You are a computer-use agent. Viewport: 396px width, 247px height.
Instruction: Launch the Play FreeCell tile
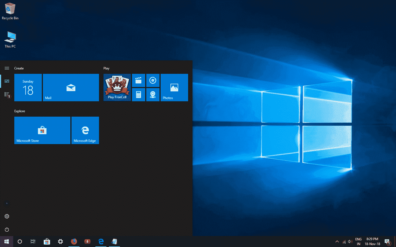click(117, 88)
